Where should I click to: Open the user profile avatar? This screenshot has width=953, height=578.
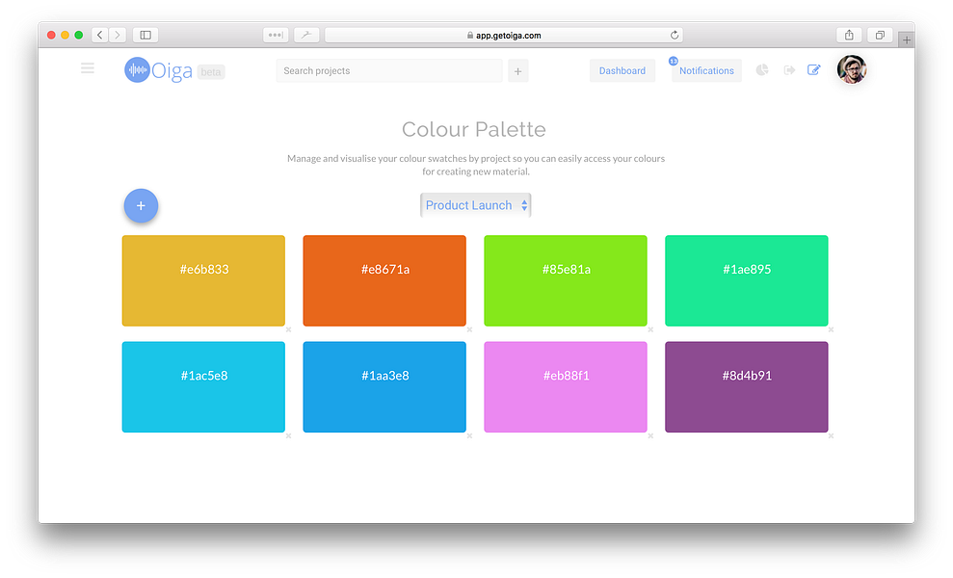(x=852, y=69)
